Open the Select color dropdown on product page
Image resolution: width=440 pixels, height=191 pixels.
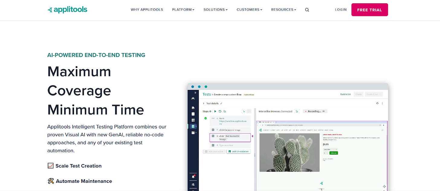pos(330,149)
